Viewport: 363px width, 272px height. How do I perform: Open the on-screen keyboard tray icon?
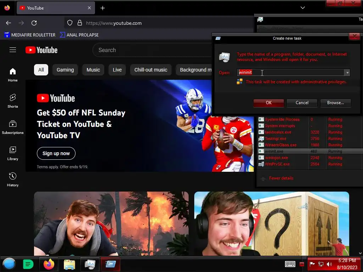pos(290,264)
